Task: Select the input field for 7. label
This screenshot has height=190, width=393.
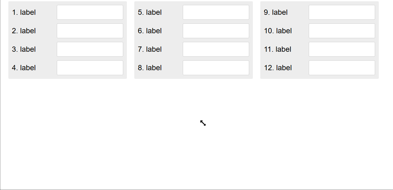Action: point(216,49)
